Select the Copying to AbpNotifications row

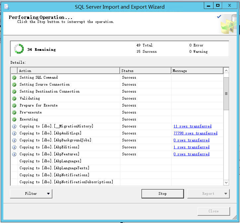117,175
